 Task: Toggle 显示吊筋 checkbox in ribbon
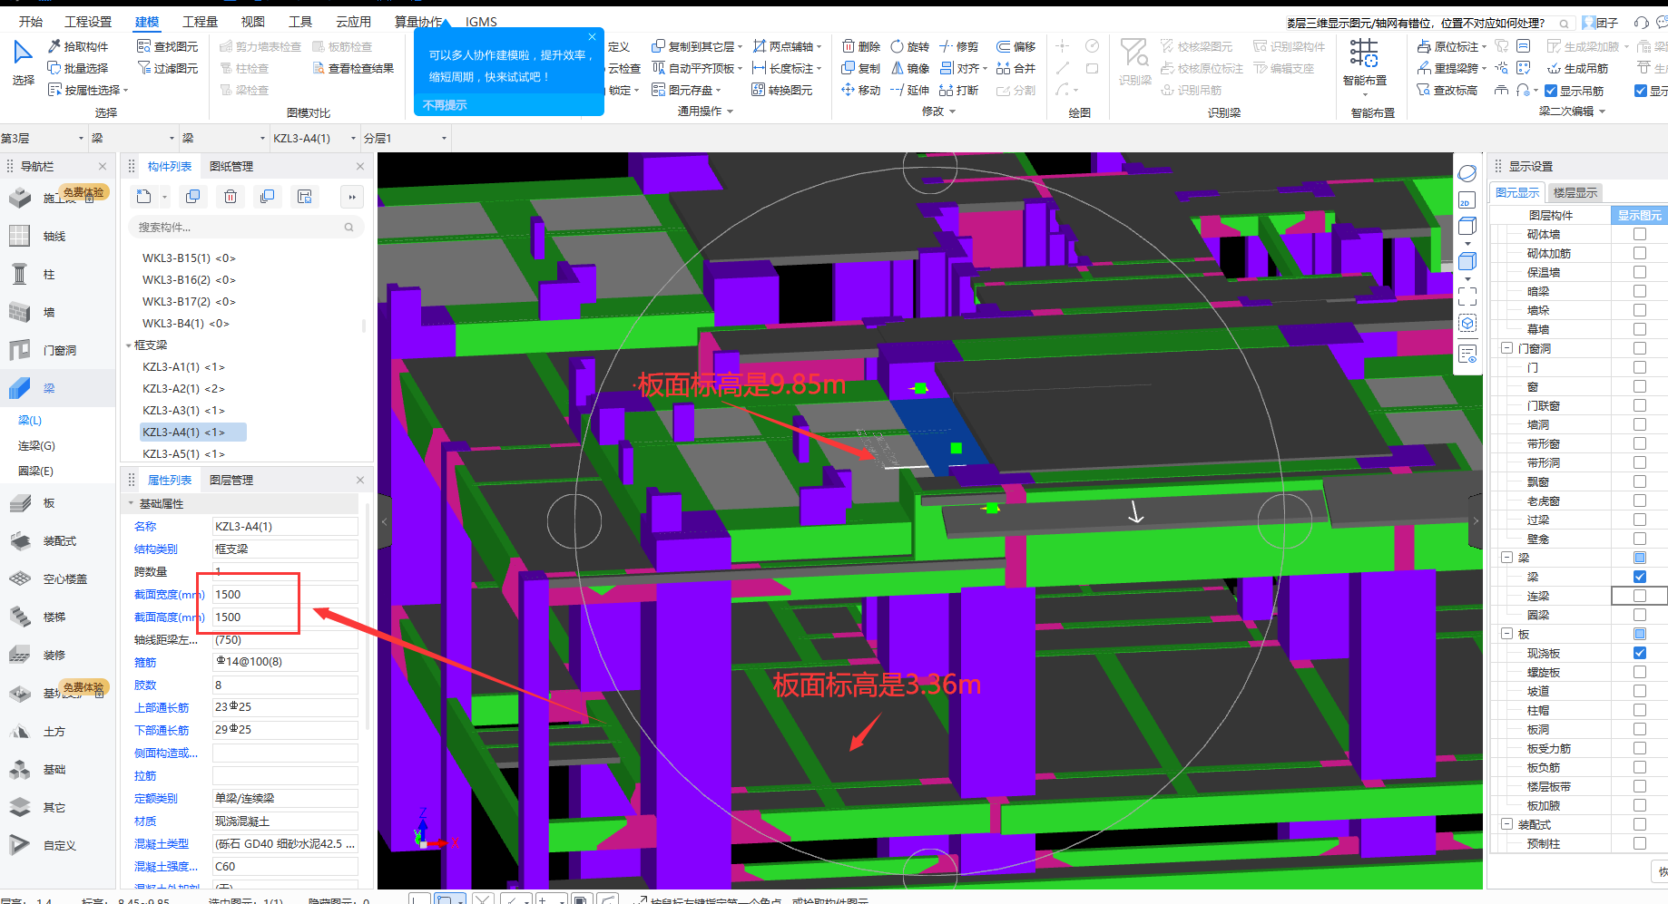pyautogui.click(x=1551, y=91)
